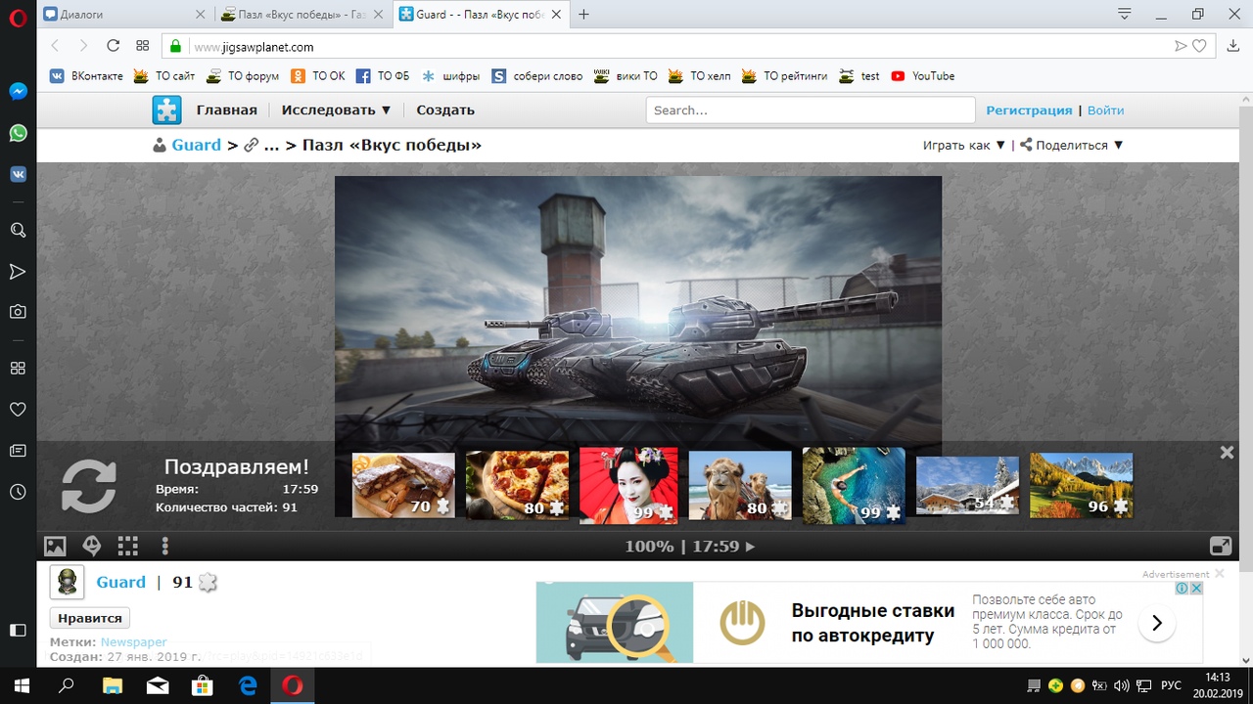
Task: Open browsing history clock in sidebar
Action: pyautogui.click(x=18, y=492)
